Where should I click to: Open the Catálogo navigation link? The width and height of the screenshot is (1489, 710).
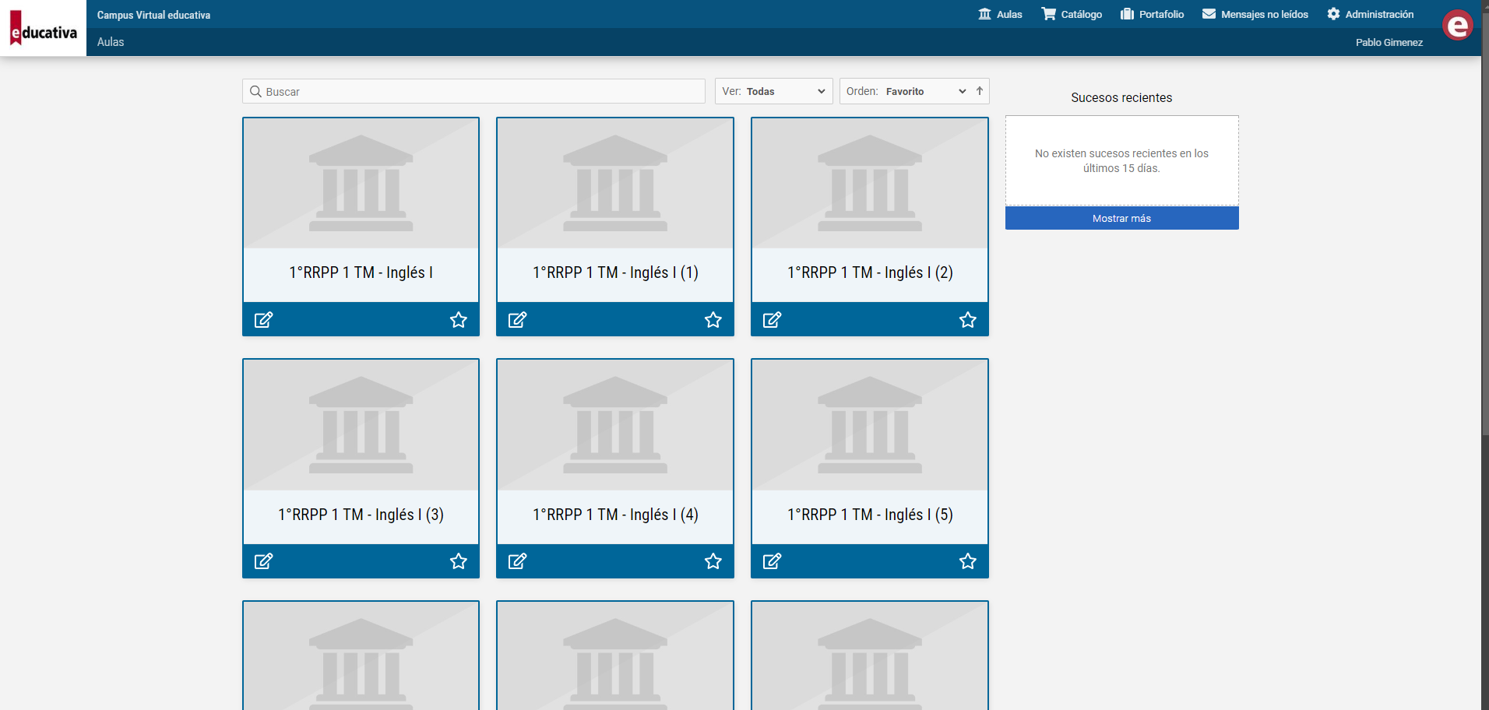tap(1072, 14)
